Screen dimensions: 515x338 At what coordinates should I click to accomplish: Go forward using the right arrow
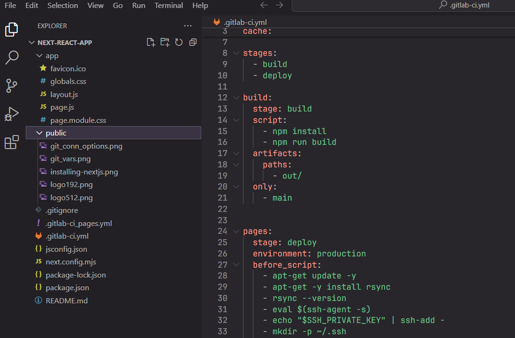coord(279,5)
